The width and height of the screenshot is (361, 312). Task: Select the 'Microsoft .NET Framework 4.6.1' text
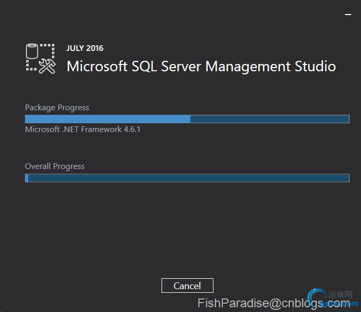coord(83,129)
